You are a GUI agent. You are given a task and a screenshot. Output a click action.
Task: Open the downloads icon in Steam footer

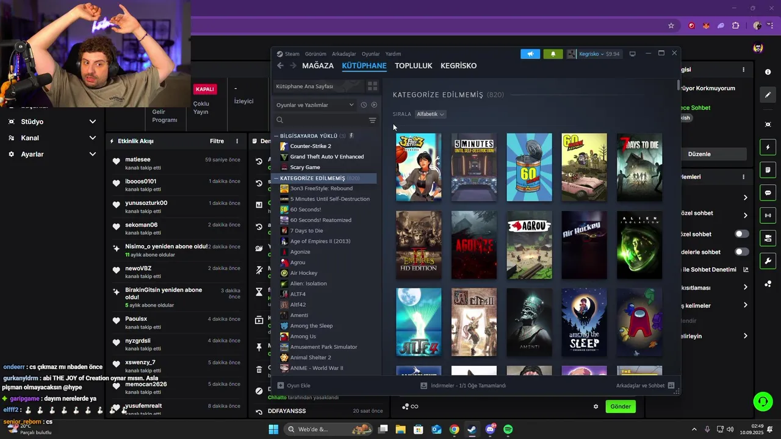coord(424,385)
